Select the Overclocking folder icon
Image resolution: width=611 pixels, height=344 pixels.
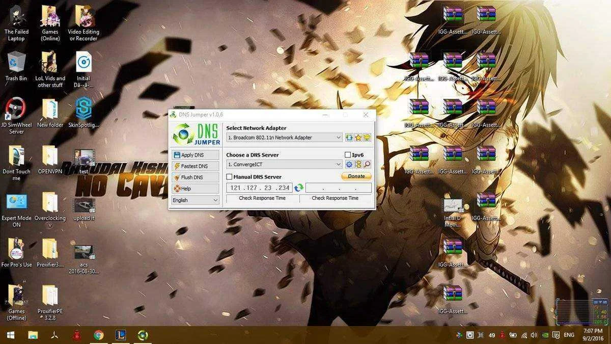coord(50,210)
